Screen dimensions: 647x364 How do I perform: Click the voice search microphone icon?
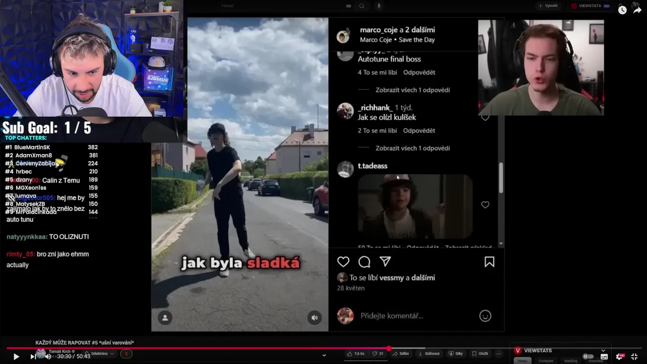[379, 6]
